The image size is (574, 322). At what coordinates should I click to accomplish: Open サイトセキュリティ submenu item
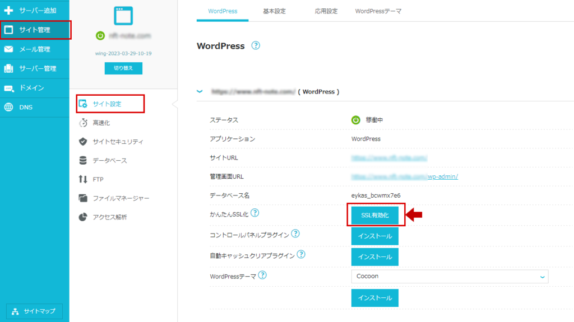click(x=118, y=142)
